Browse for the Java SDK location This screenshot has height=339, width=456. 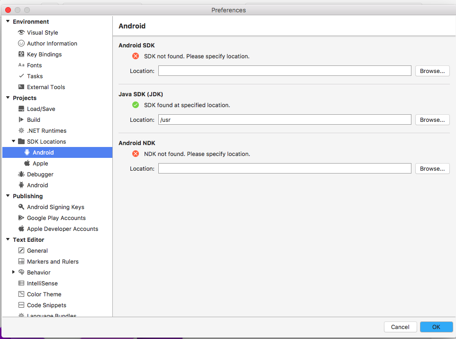(432, 119)
